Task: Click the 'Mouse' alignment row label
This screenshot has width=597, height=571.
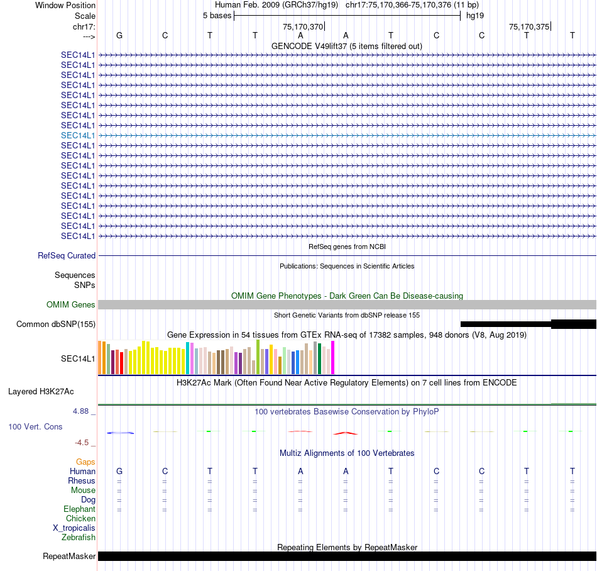Action: [x=83, y=491]
